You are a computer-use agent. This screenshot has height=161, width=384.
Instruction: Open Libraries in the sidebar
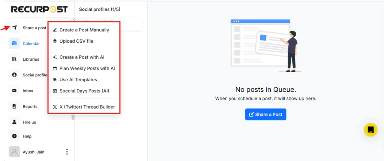31,59
